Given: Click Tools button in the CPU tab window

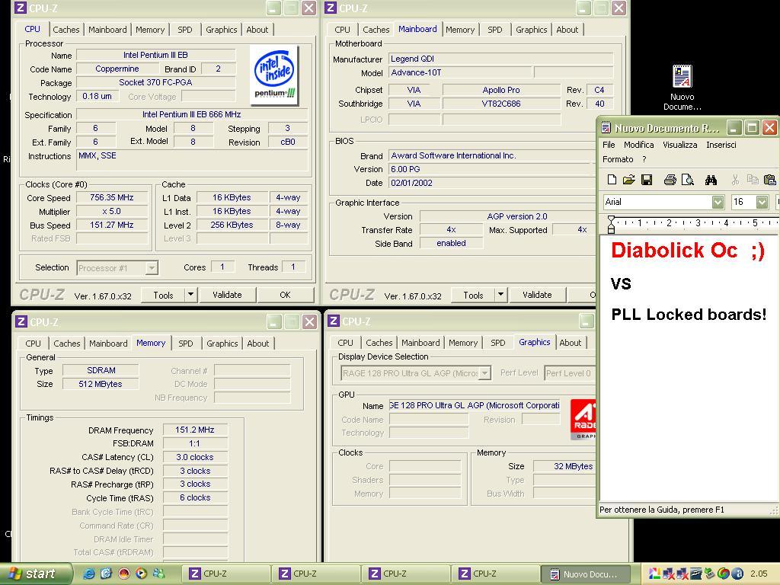Looking at the screenshot, I should tap(163, 295).
